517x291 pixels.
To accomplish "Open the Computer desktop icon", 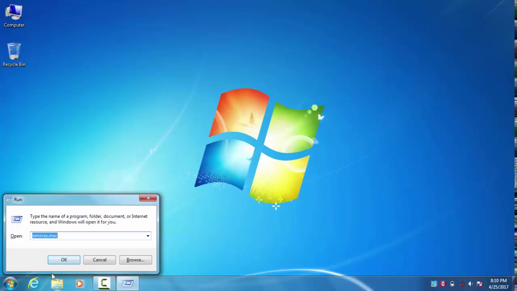I will click(14, 16).
